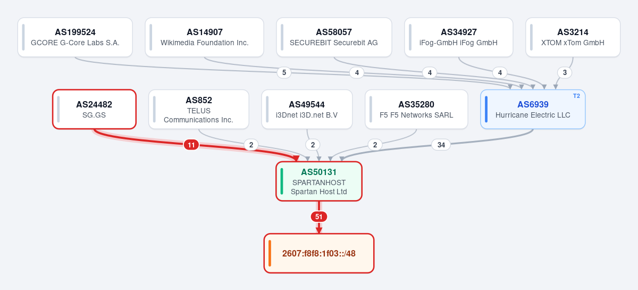Screen dimensions: 638x290
Task: Click the T2 tier badge on AS6939
Action: [x=576, y=96]
